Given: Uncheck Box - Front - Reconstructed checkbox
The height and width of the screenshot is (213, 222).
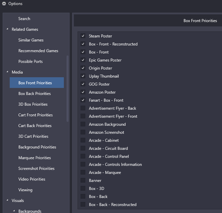Looking at the screenshot, I should tap(83, 44).
